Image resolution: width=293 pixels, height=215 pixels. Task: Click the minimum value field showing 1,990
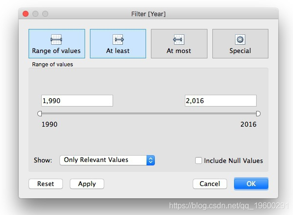77,101
